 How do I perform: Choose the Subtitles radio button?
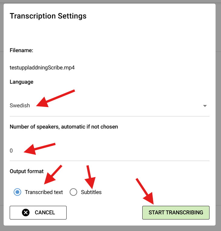click(73, 192)
